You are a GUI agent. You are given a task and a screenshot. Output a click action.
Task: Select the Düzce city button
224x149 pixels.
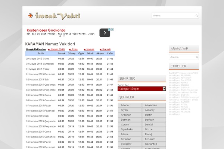coord(154,130)
